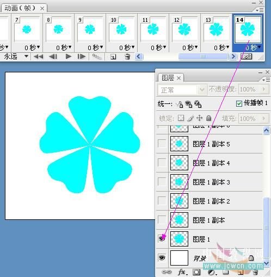
Task: Show 图层 1 副本 4 layer
Action: [162, 163]
